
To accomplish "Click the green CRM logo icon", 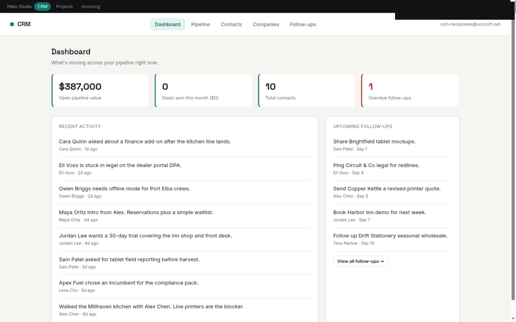I will [12, 24].
